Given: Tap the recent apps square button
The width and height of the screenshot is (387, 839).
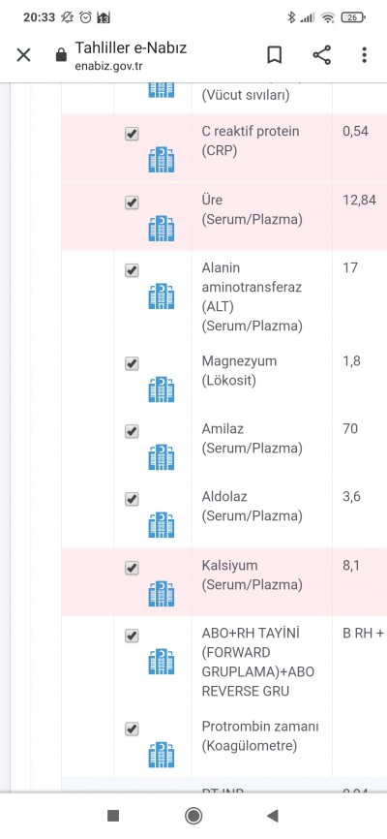Looking at the screenshot, I should [113, 816].
